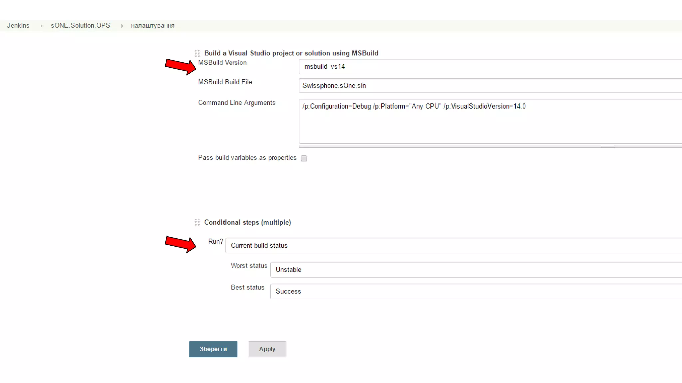Open sONE.Solution.OPS breadcrumb item

[x=80, y=26]
